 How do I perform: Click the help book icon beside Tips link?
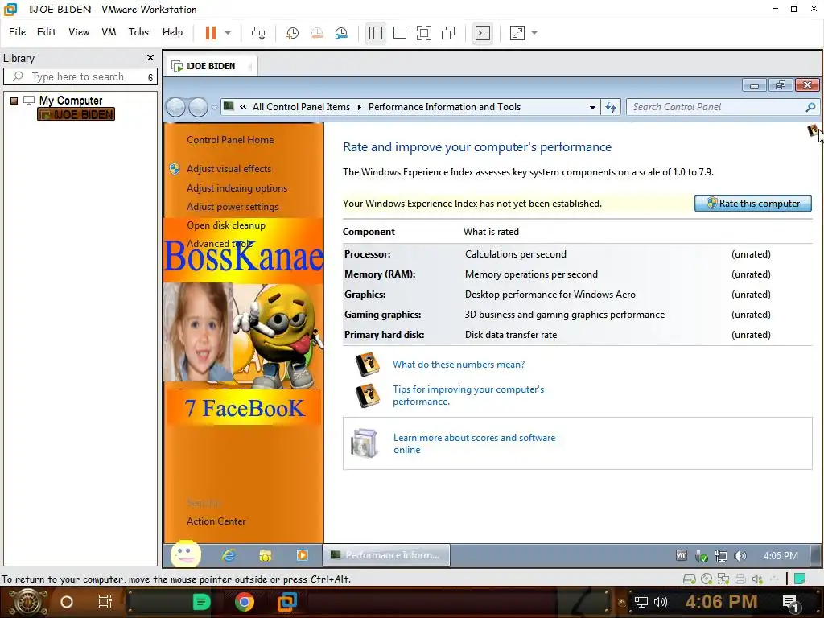pyautogui.click(x=367, y=395)
